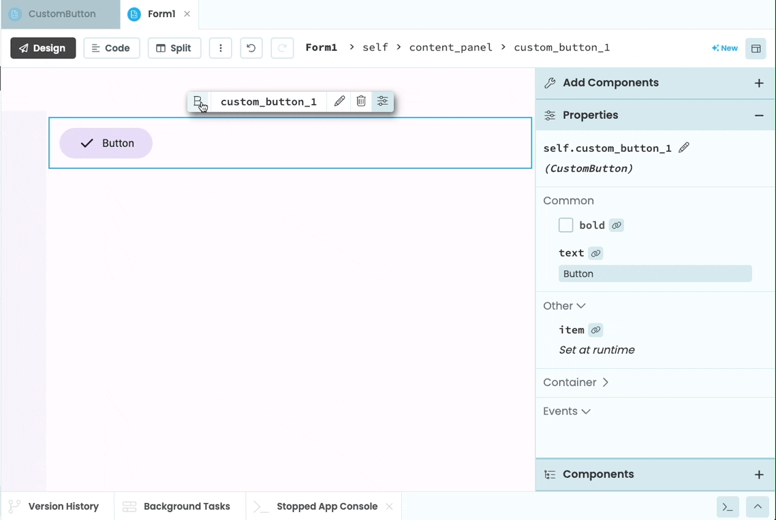Click the undo arrow icon

(x=251, y=48)
